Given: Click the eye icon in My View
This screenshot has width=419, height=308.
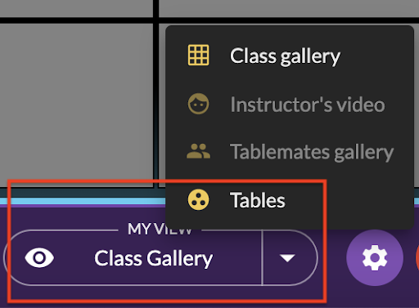Looking at the screenshot, I should click(x=39, y=257).
